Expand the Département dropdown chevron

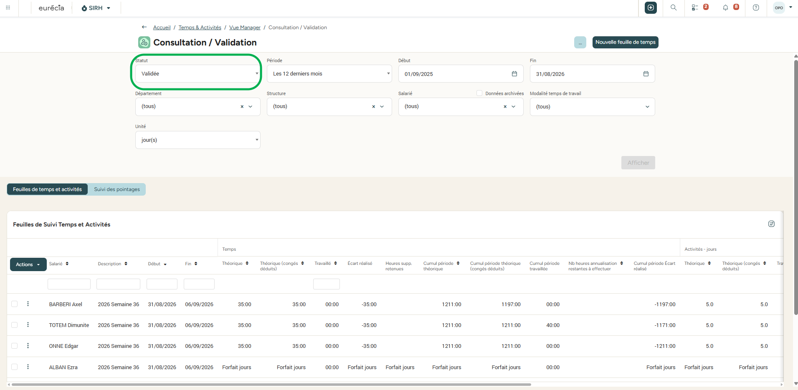point(251,107)
